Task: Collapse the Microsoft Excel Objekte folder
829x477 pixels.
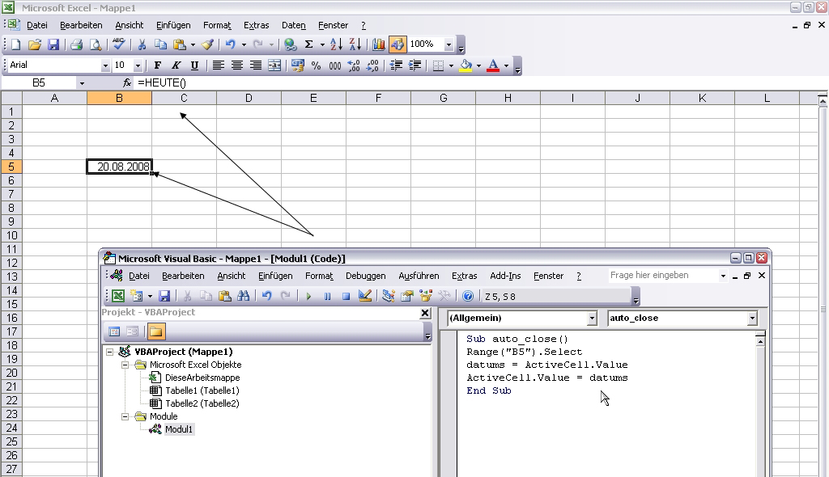Action: point(125,365)
